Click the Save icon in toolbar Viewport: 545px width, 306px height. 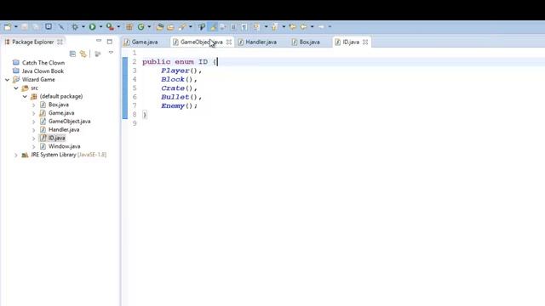(x=25, y=26)
